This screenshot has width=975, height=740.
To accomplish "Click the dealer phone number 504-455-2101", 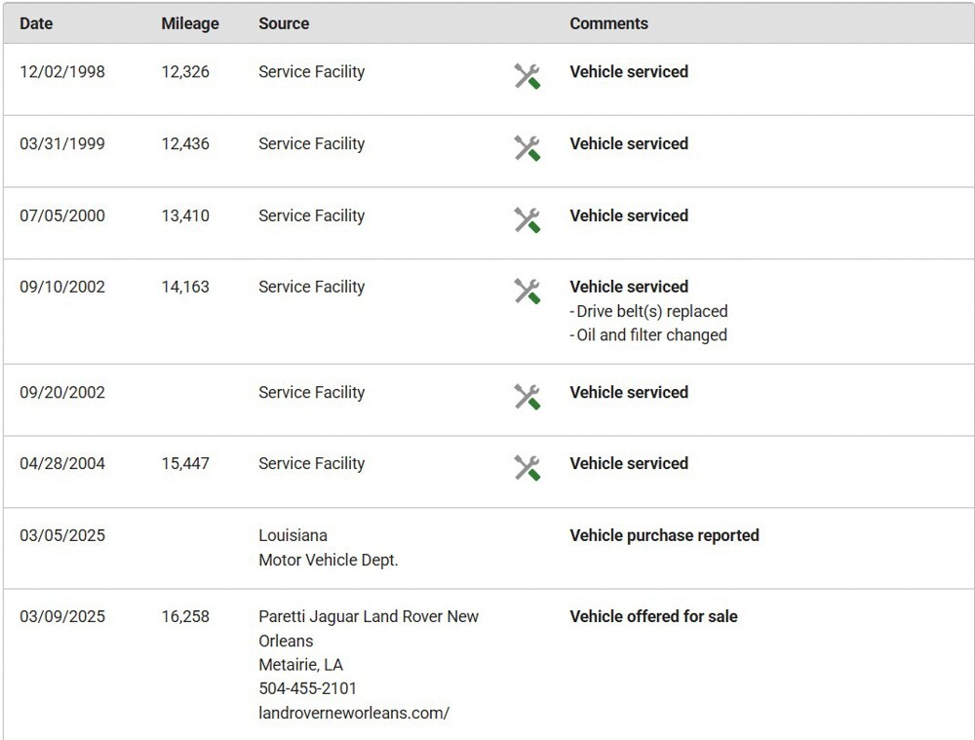I will tap(307, 688).
